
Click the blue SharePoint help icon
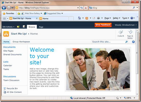click(x=133, y=42)
